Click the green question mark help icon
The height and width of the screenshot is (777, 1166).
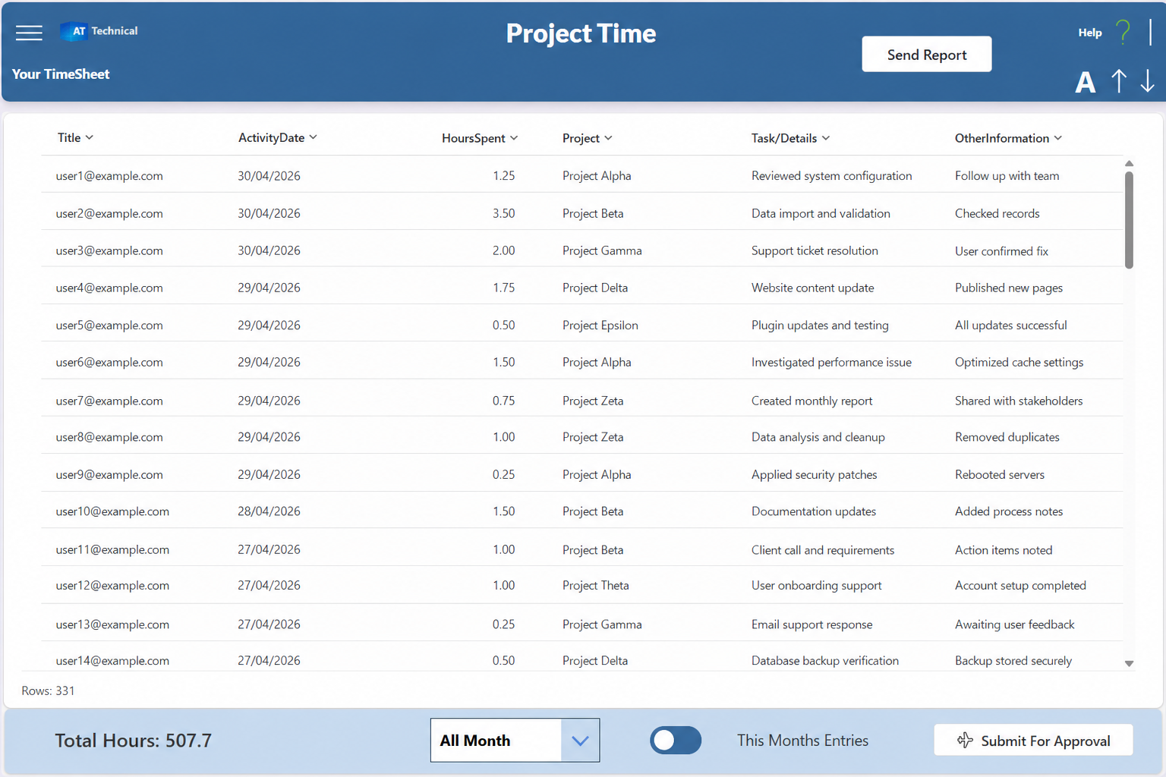pyautogui.click(x=1123, y=32)
